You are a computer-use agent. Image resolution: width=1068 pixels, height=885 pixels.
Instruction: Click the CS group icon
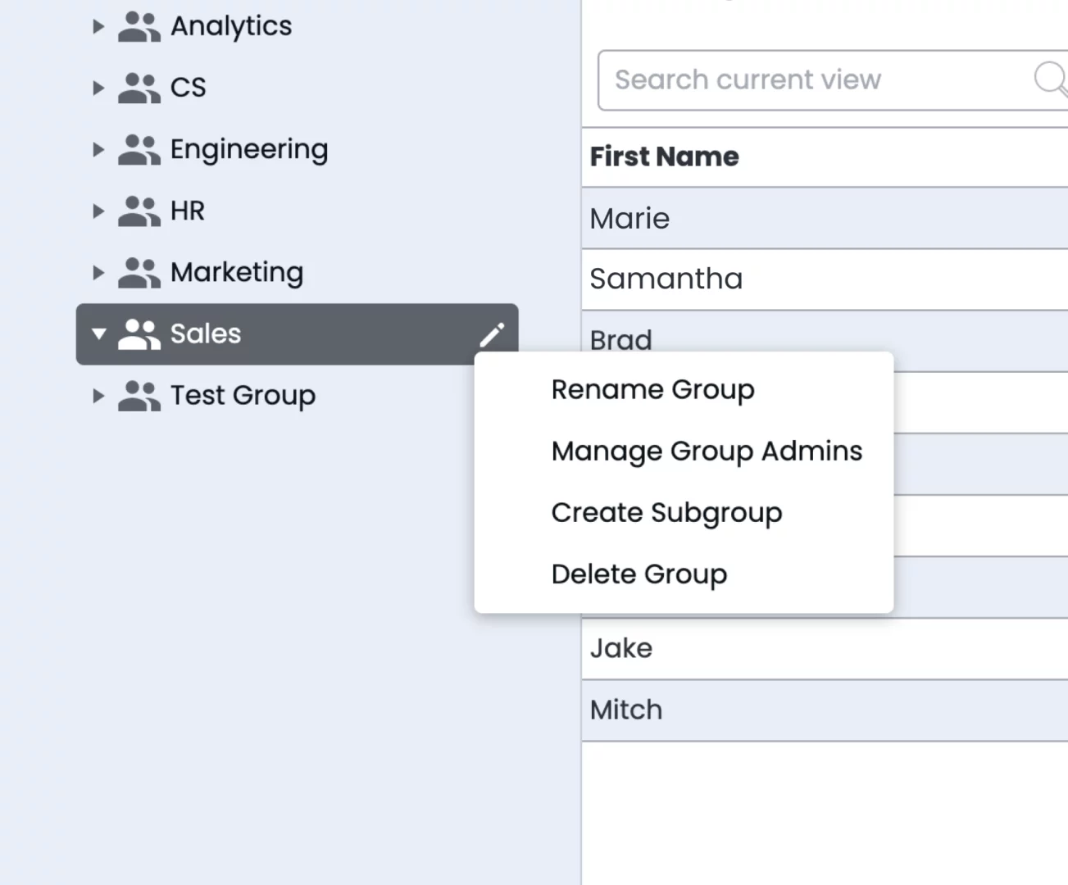[x=139, y=87]
